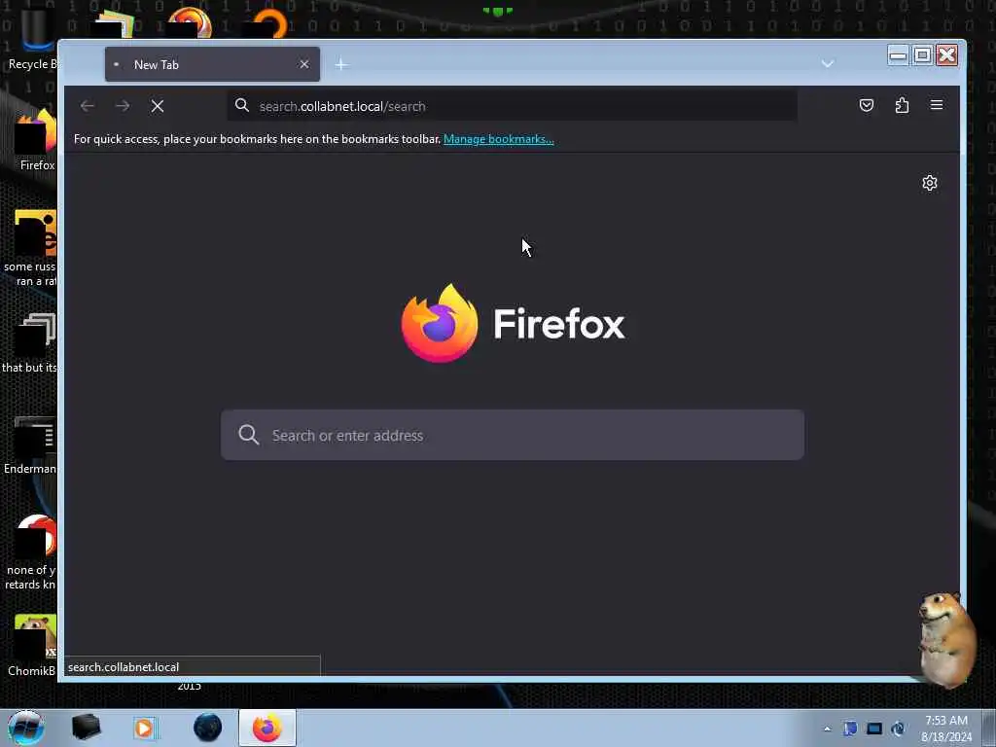Open the 'some russ' desktop icon

32,248
